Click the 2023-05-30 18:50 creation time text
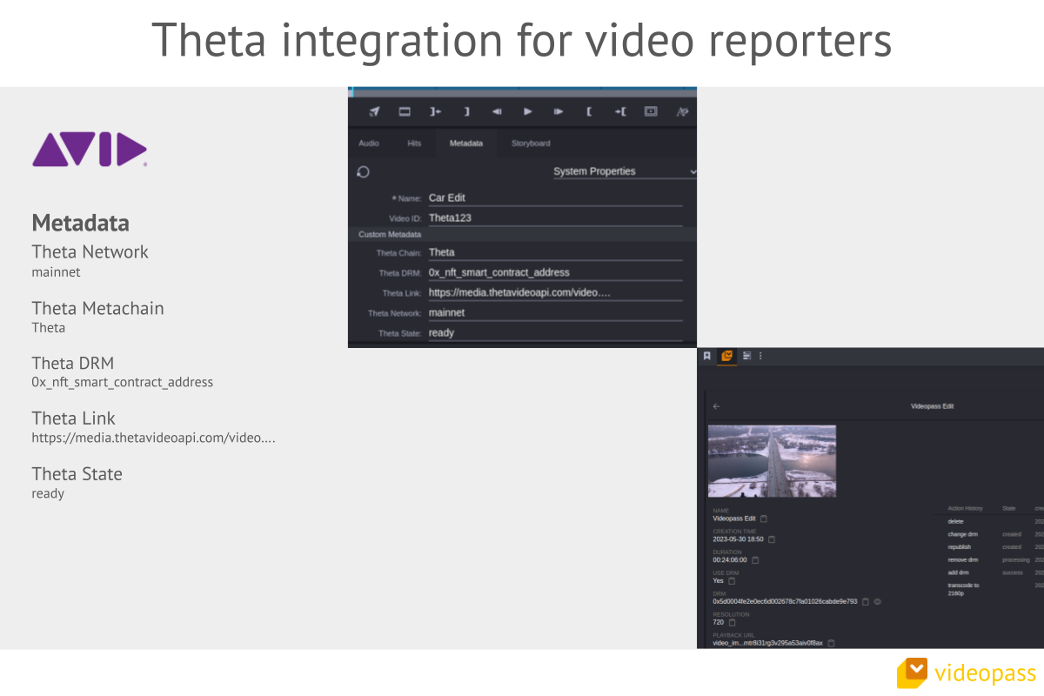The height and width of the screenshot is (696, 1044). [738, 539]
